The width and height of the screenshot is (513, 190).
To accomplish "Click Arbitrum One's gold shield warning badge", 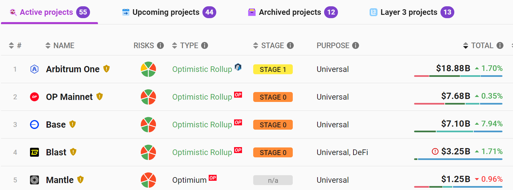I will pos(106,69).
